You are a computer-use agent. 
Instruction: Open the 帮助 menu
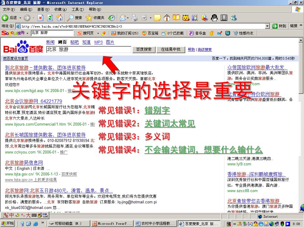coord(95,9)
